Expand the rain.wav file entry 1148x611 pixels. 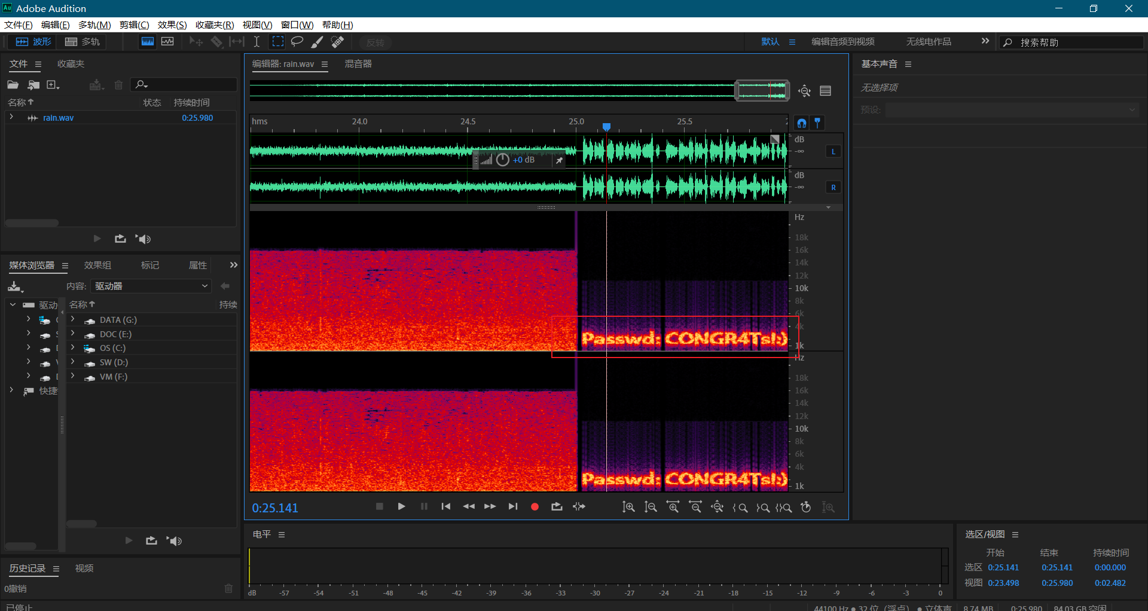pos(11,117)
